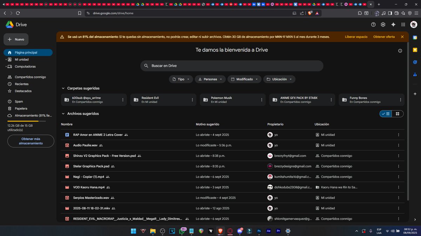Open Discord from the taskbar
Viewport: 421px width, 236px height.
coord(240,231)
